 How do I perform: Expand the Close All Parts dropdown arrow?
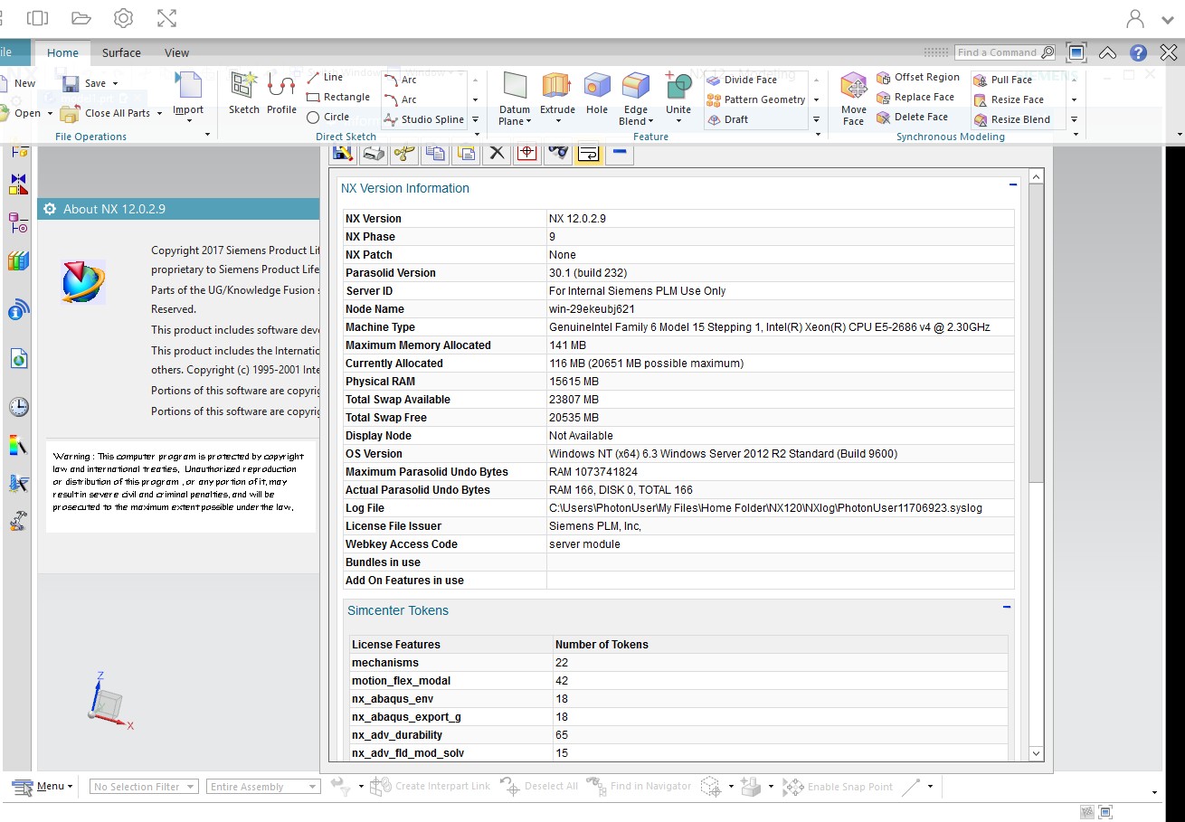point(159,114)
